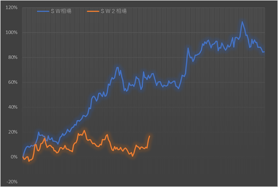Click the orange line's low point touching 0% mid-chart
Viewport: 278px width, 187px height.
[x=132, y=156]
